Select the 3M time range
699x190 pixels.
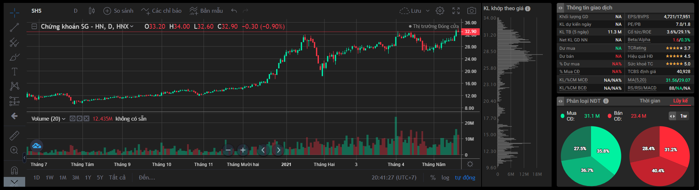point(76,178)
